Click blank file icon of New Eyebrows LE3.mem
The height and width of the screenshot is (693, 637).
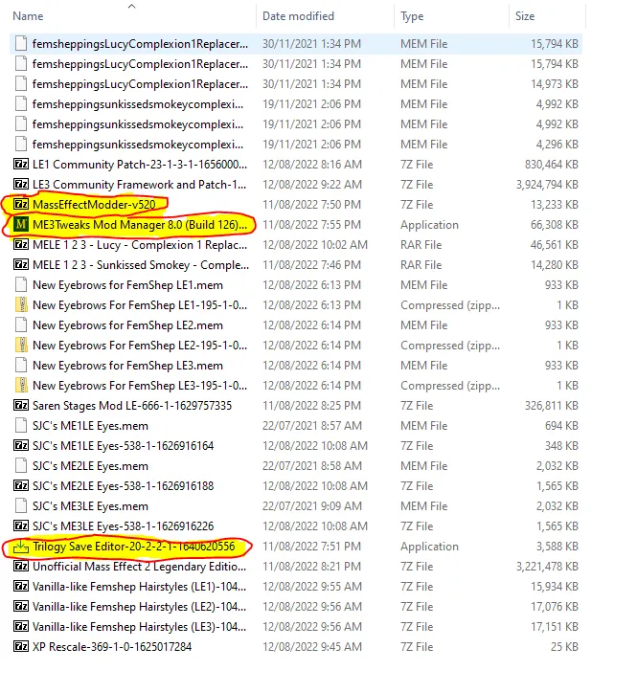coord(21,366)
